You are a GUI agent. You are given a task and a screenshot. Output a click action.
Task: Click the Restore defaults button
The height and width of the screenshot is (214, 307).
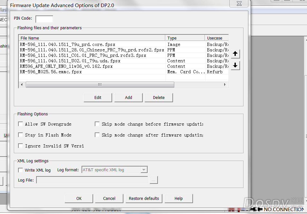144,199
